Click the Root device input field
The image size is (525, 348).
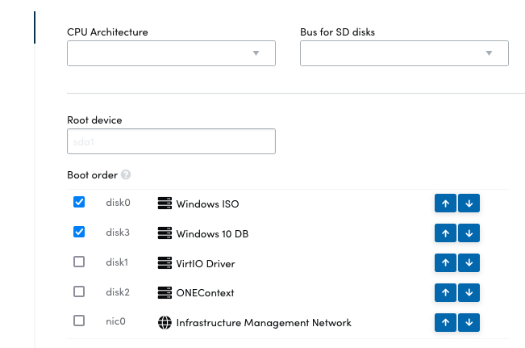tap(171, 141)
